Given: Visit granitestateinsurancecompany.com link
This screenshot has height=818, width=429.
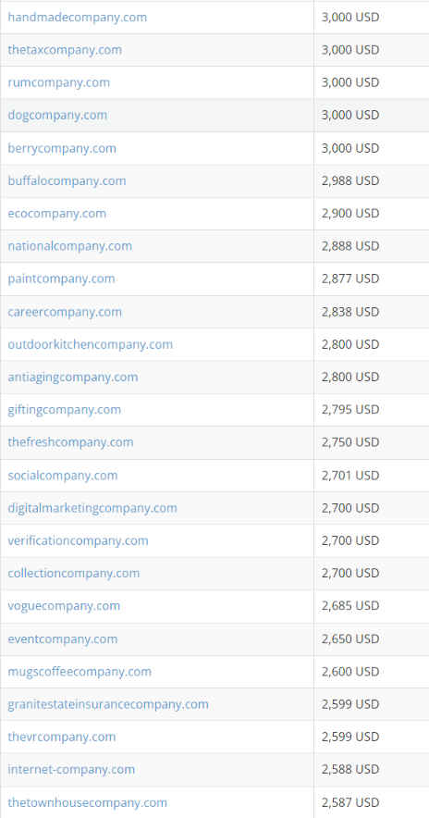Looking at the screenshot, I should 108,704.
